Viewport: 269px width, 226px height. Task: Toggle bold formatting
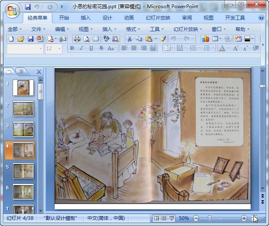72,48
